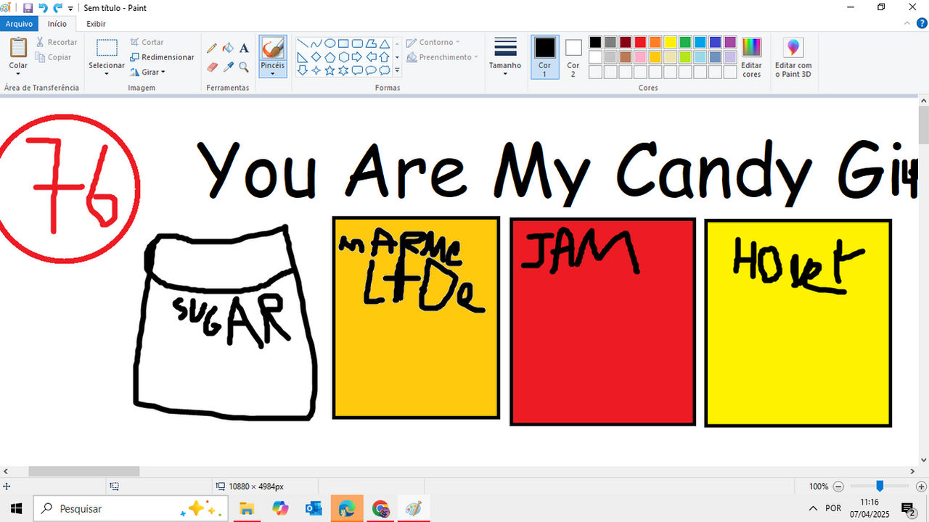Switch to the Exibir tab
The width and height of the screenshot is (929, 522).
click(96, 24)
